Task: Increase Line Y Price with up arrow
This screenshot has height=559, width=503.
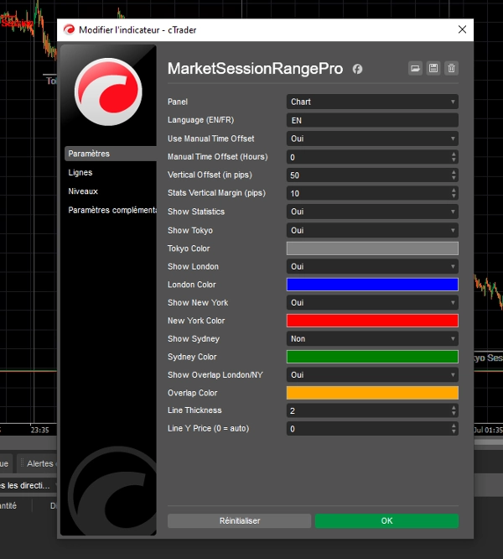Action: 454,426
